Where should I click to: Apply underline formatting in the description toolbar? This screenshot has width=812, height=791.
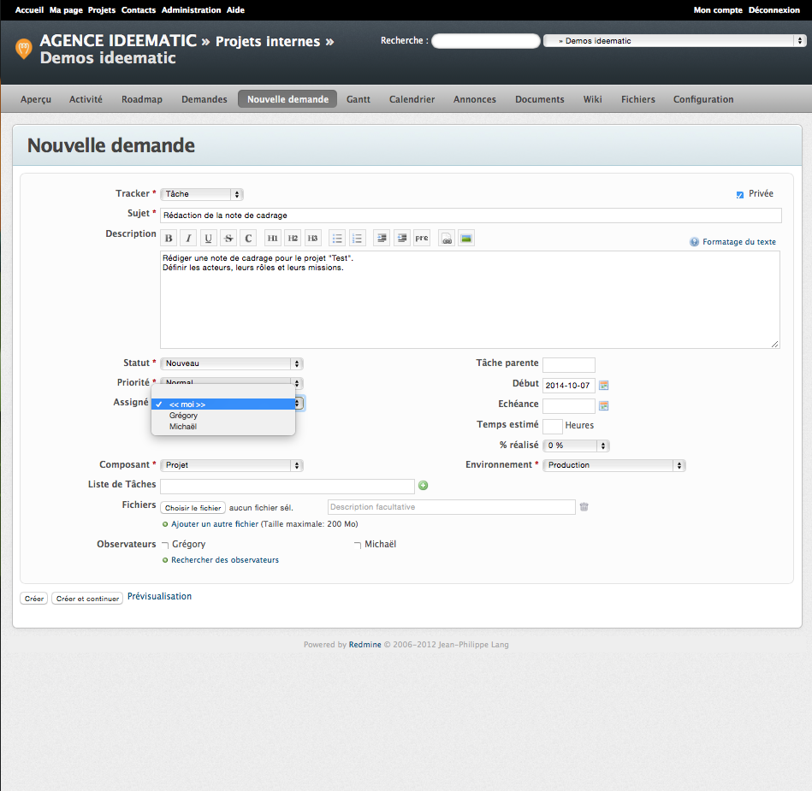208,238
